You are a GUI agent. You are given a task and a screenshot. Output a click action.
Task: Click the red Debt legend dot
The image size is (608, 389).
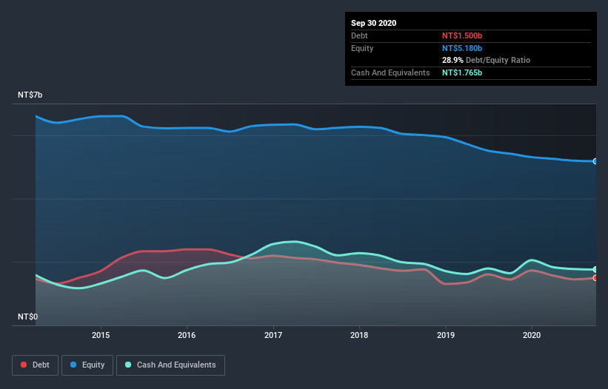point(24,365)
